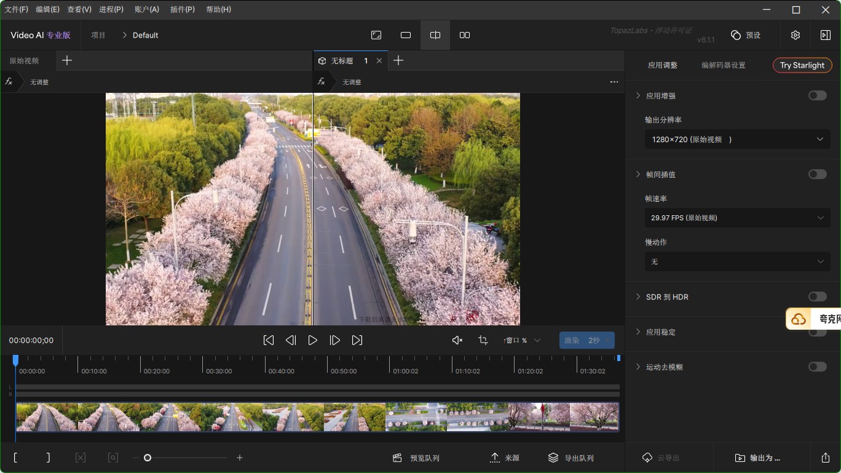Enable the 应用增强 toggle

tap(817, 95)
